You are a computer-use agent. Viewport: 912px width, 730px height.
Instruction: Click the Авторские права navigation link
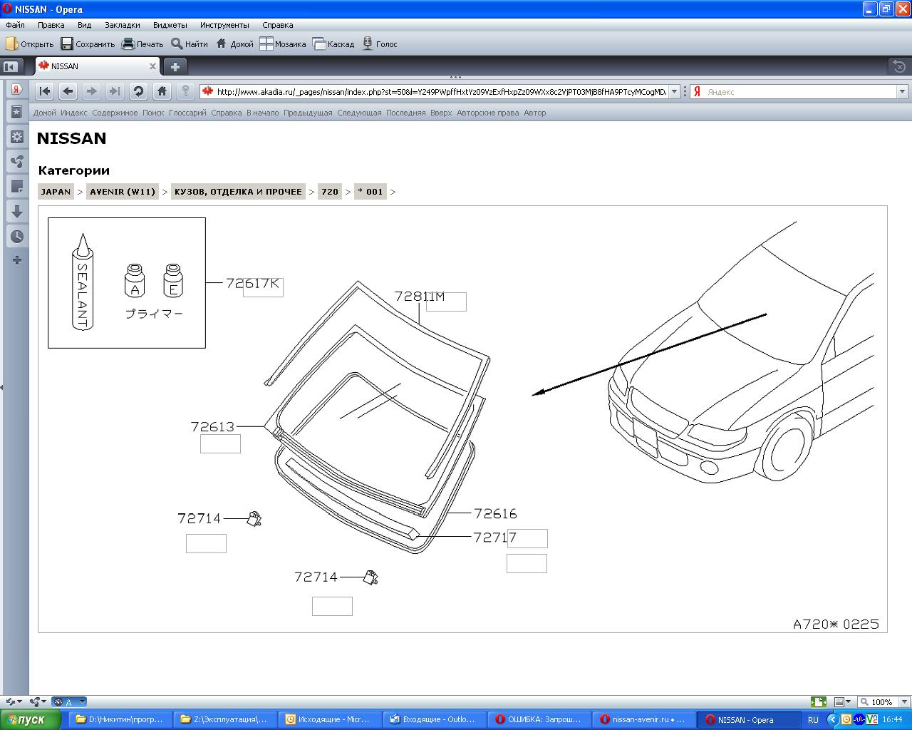point(488,113)
